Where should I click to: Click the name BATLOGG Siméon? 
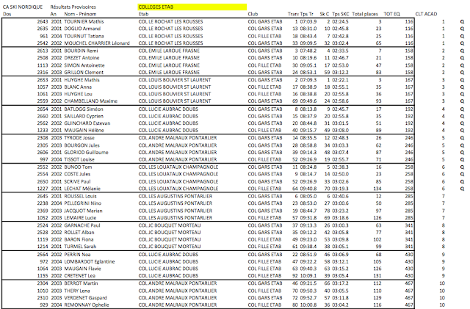pos(84,109)
